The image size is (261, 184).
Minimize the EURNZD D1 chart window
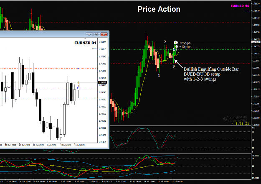coord(89,34)
